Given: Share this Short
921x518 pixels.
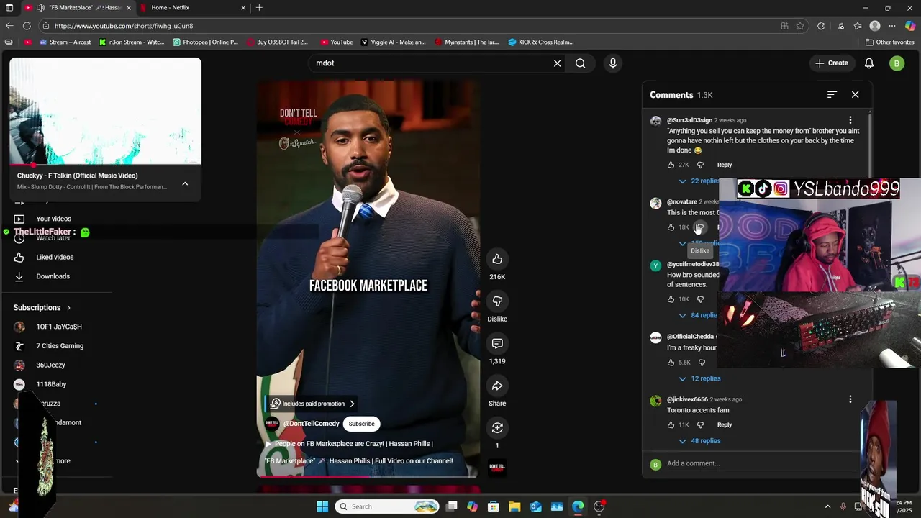Looking at the screenshot, I should [x=497, y=386].
